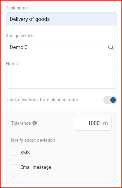Image resolution: width=122 pixels, height=188 pixels.
Task: Click the Task name label
Action: tap(17, 8)
